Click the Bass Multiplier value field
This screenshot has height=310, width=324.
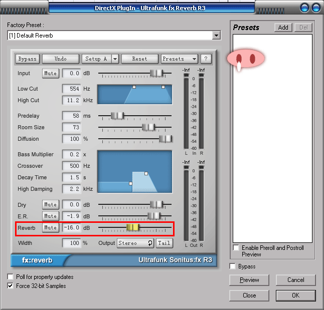(72, 154)
